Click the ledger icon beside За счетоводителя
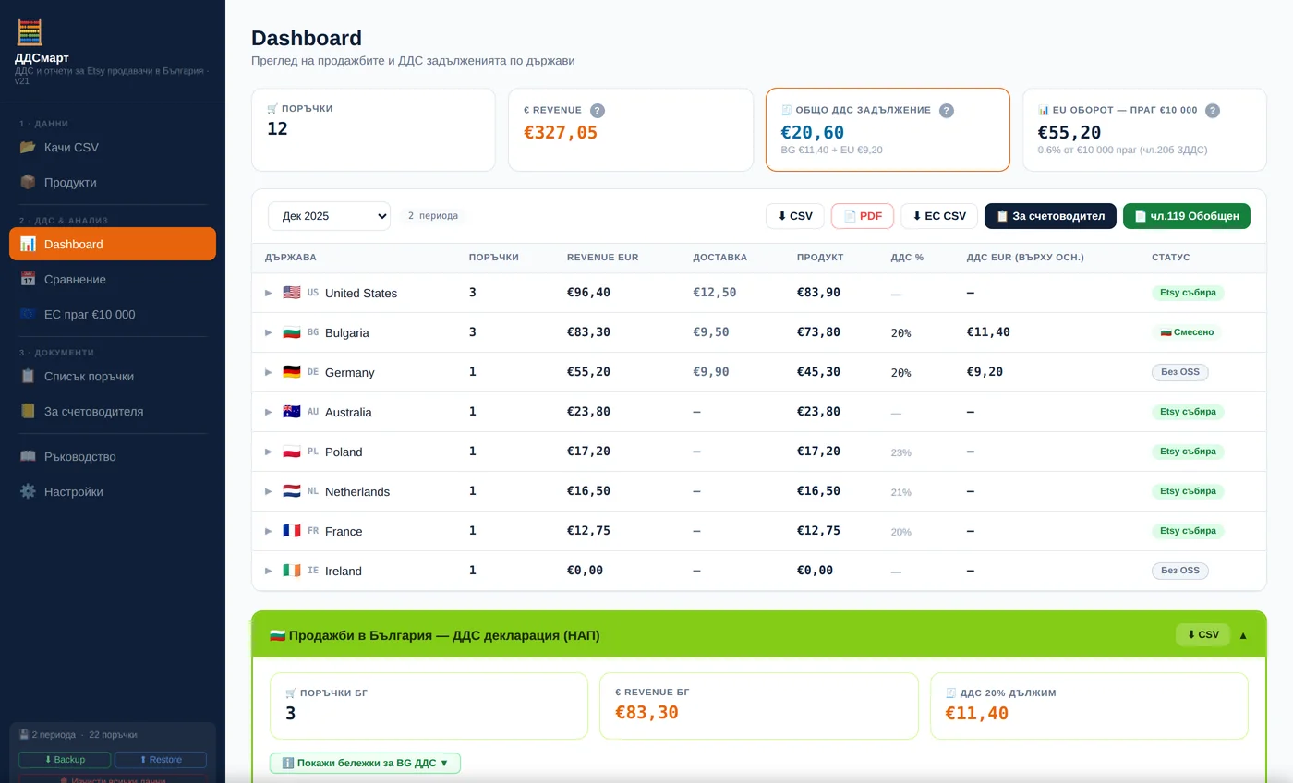The height and width of the screenshot is (783, 1293). click(x=28, y=411)
